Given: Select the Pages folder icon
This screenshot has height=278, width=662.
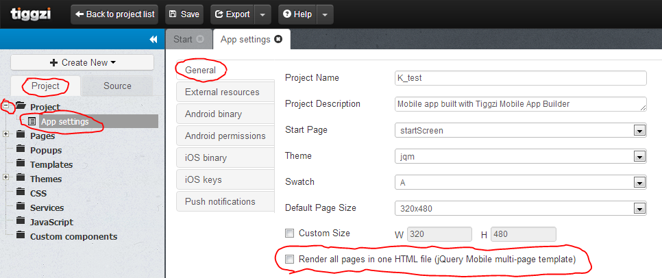Looking at the screenshot, I should (x=21, y=136).
